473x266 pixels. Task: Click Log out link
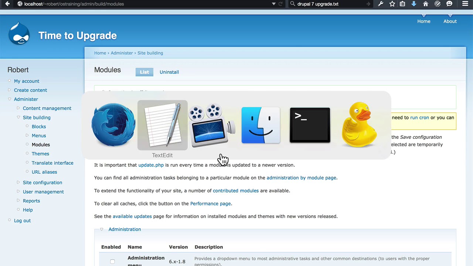tap(22, 221)
